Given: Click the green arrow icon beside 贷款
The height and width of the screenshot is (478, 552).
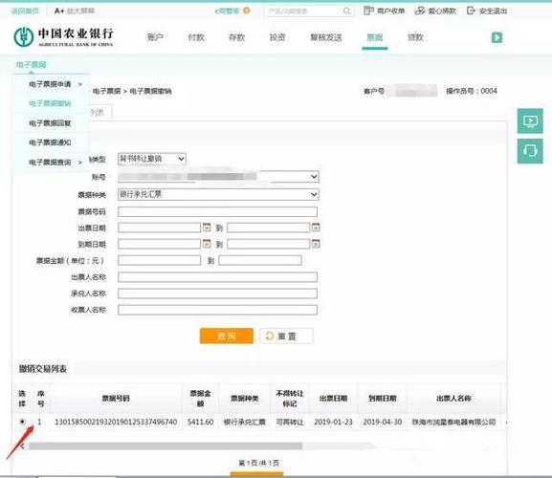Looking at the screenshot, I should tap(497, 37).
